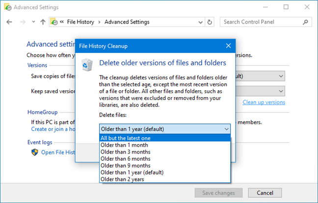This screenshot has height=203, width=318.
Task: Open recent locations chevron near nav arrows
Action: click(x=33, y=22)
